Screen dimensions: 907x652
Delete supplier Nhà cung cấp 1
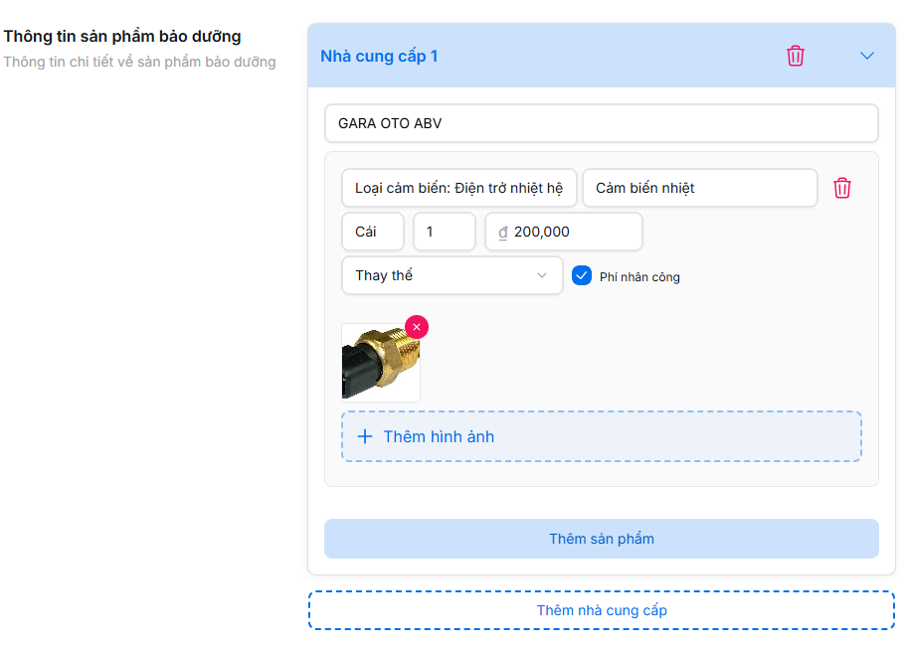(796, 56)
